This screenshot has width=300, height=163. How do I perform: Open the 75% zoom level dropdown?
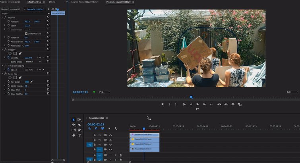coord(104,92)
